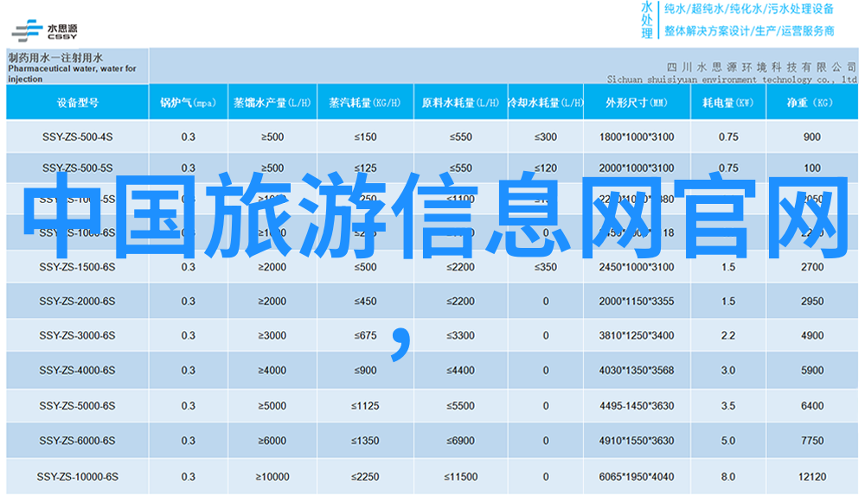Select the 蒸馏水产量(L/H) column header
The height and width of the screenshot is (502, 865).
[272, 102]
